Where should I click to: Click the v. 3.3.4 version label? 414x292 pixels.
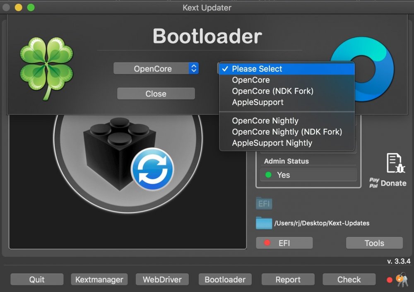(399, 261)
